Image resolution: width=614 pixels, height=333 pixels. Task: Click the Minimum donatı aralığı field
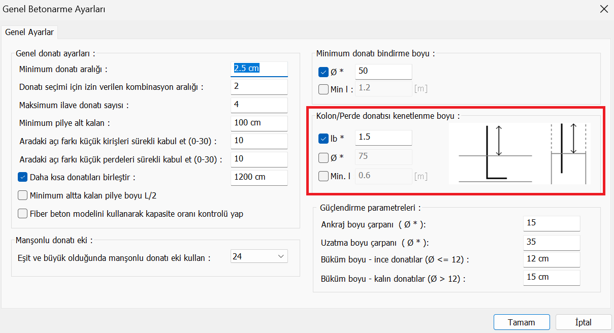(x=259, y=69)
